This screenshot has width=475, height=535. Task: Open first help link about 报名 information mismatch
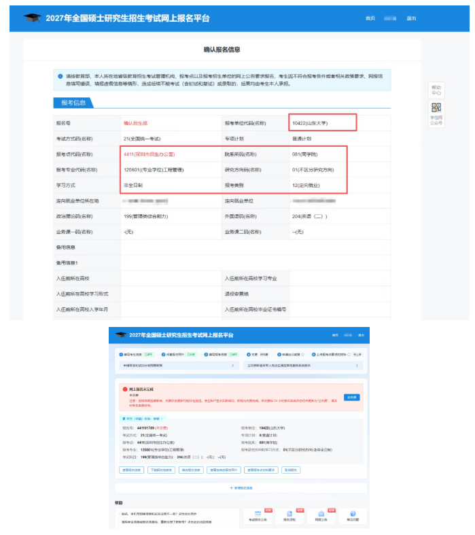(x=159, y=513)
